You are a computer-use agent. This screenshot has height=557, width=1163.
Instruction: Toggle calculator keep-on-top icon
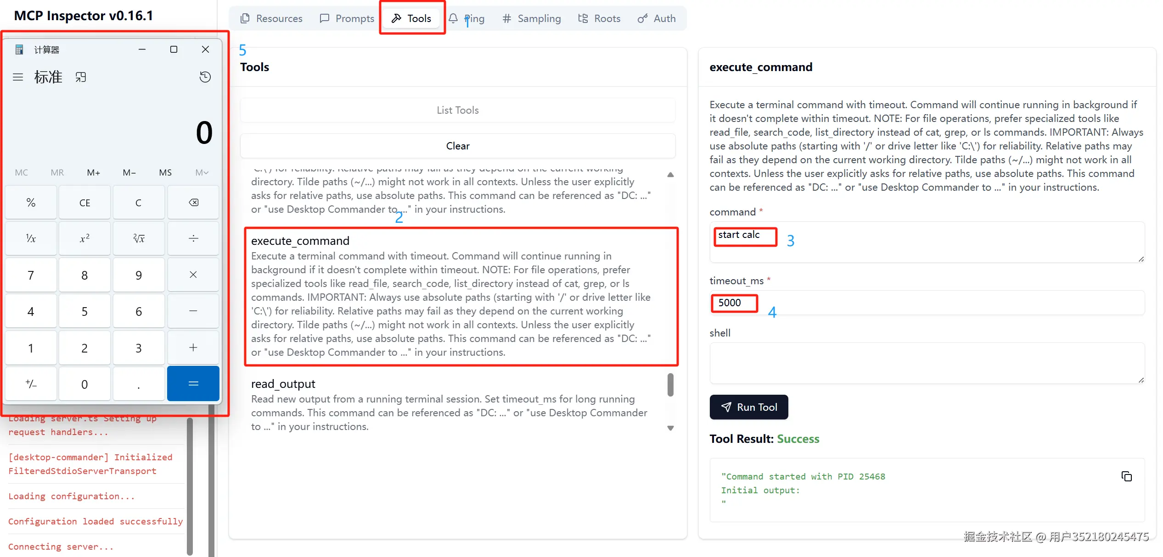point(81,77)
